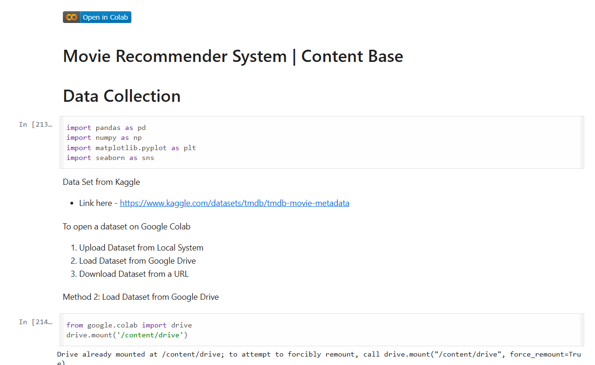595x365 pixels.
Task: Select the Load Dataset from Google Drive list item
Action: [137, 261]
